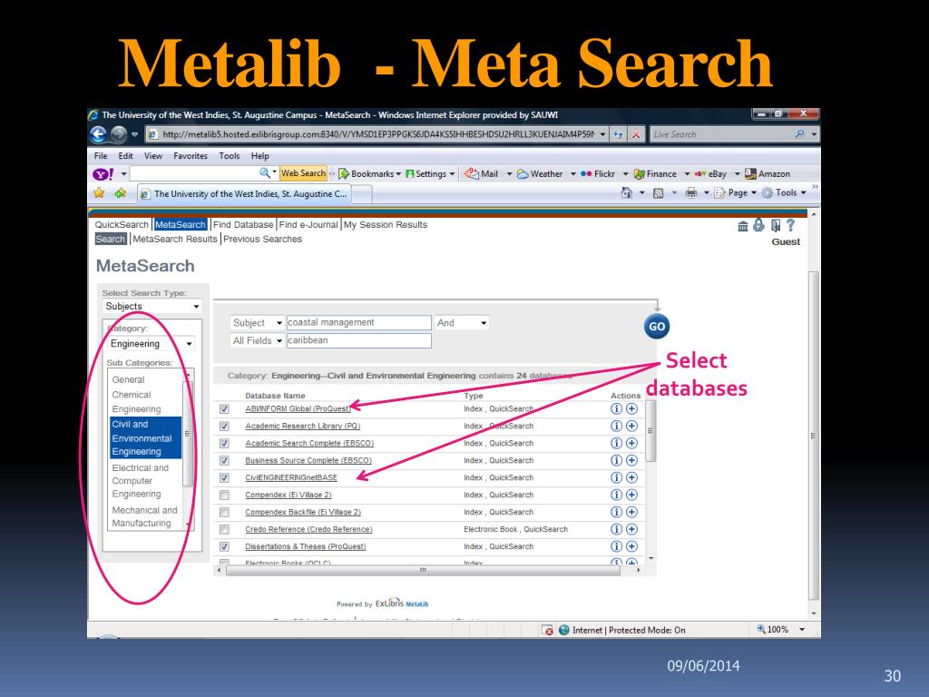This screenshot has width=929, height=697.
Task: Open the File menu
Action: point(101,156)
